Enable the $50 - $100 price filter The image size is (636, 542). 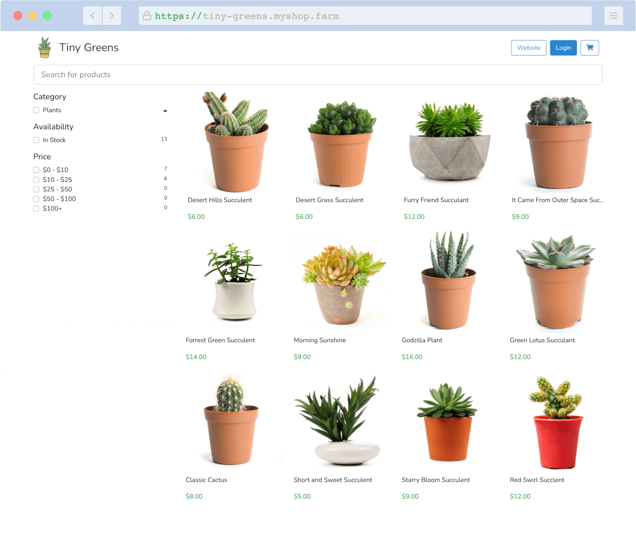[x=36, y=199]
